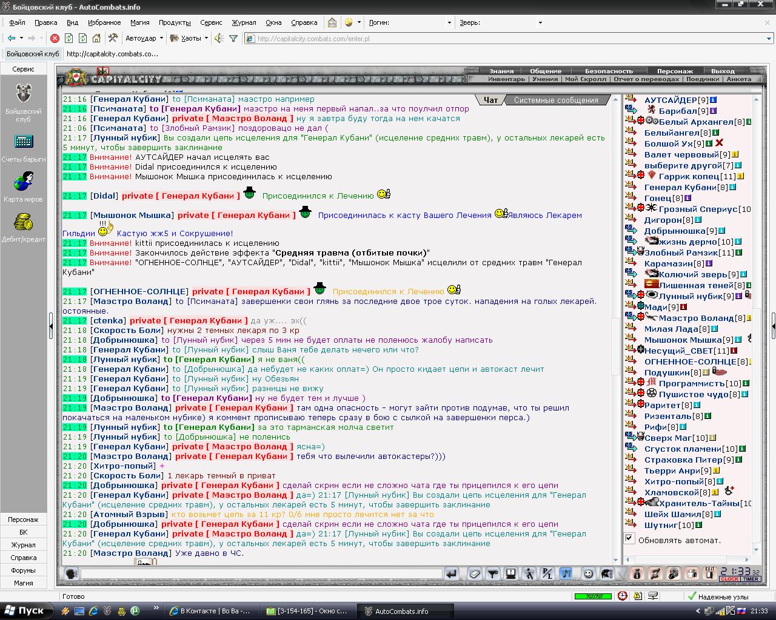The image size is (776, 620).
Task: Open the smiley emoticons picker below chat
Action: (x=588, y=573)
